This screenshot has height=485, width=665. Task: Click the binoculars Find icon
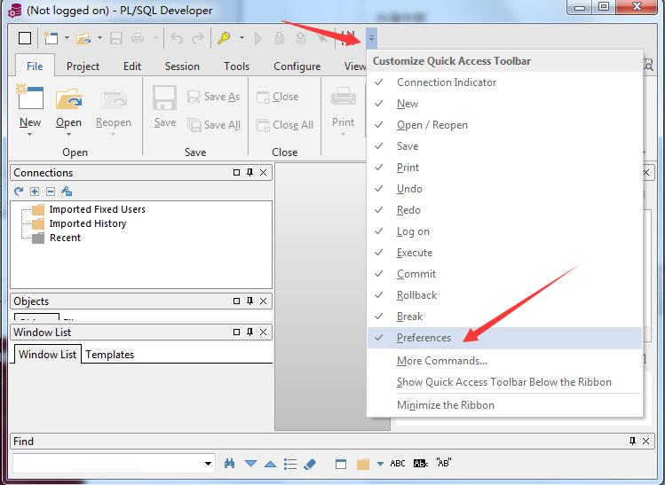(x=230, y=464)
